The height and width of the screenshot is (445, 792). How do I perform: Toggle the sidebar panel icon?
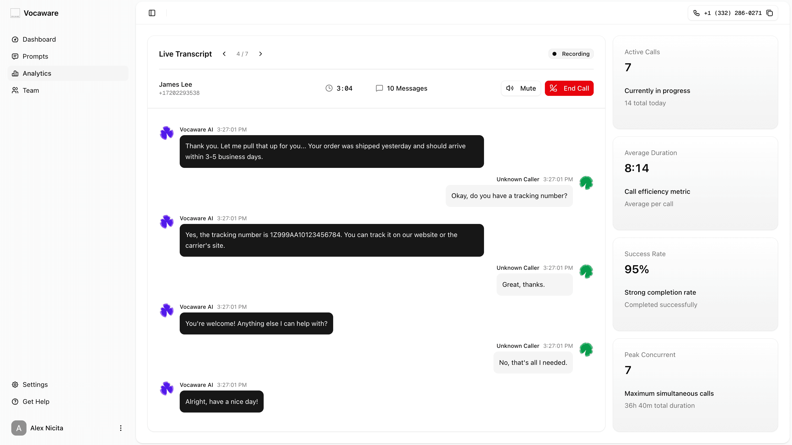coord(152,13)
